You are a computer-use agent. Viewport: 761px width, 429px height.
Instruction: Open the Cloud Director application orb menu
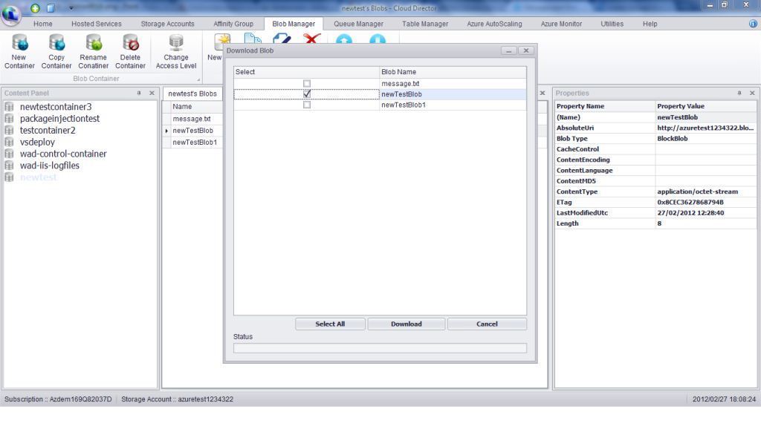click(x=10, y=14)
